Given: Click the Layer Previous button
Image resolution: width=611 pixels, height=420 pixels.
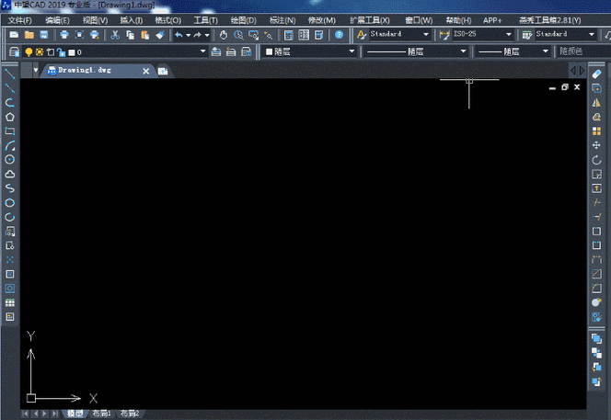Looking at the screenshot, I should [x=231, y=51].
